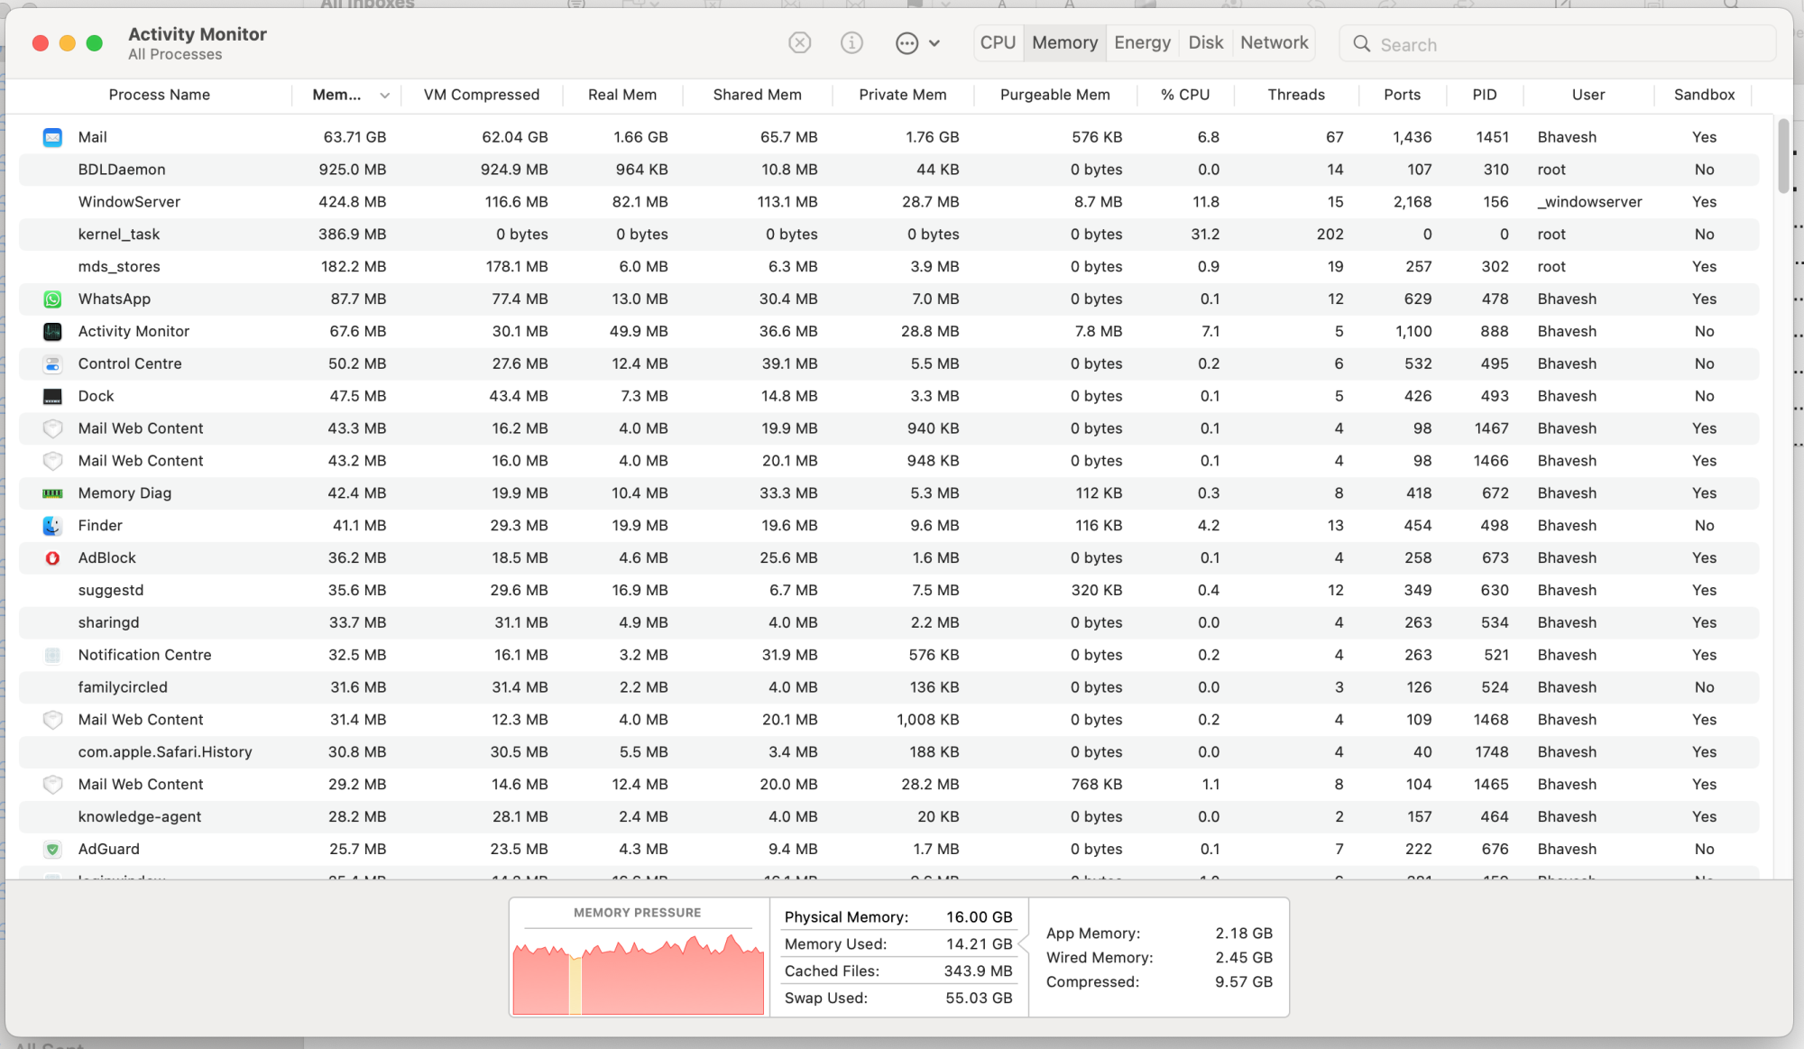Screen dimensions: 1804x1049
Task: Sort by Threads column header
Action: click(x=1295, y=95)
